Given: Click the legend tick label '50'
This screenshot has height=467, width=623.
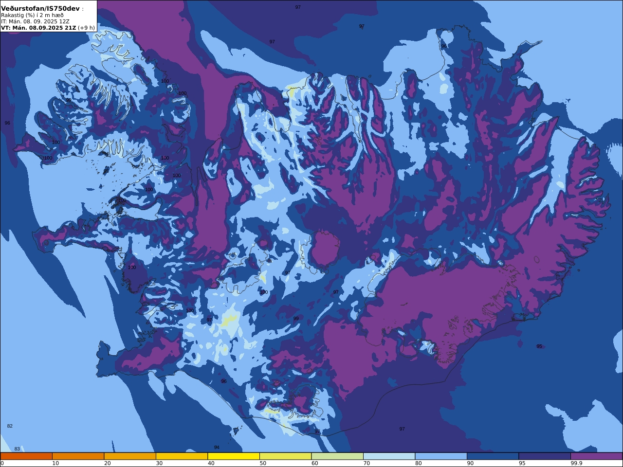Looking at the screenshot, I should click(263, 463).
